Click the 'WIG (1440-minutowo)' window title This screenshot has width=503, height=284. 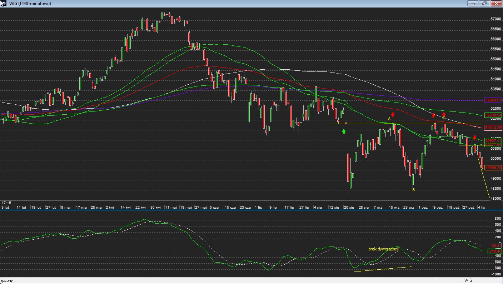pyautogui.click(x=30, y=3)
